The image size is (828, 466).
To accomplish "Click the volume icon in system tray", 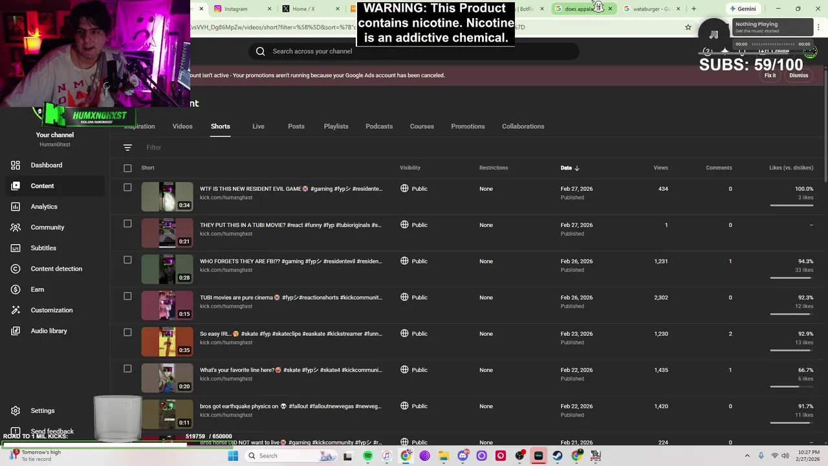I will pyautogui.click(x=786, y=456).
